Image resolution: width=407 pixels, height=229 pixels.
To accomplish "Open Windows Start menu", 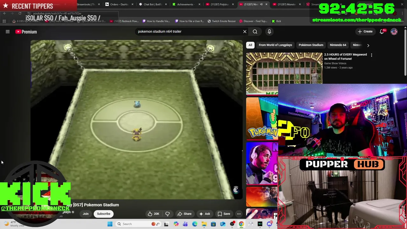I will [110, 224].
